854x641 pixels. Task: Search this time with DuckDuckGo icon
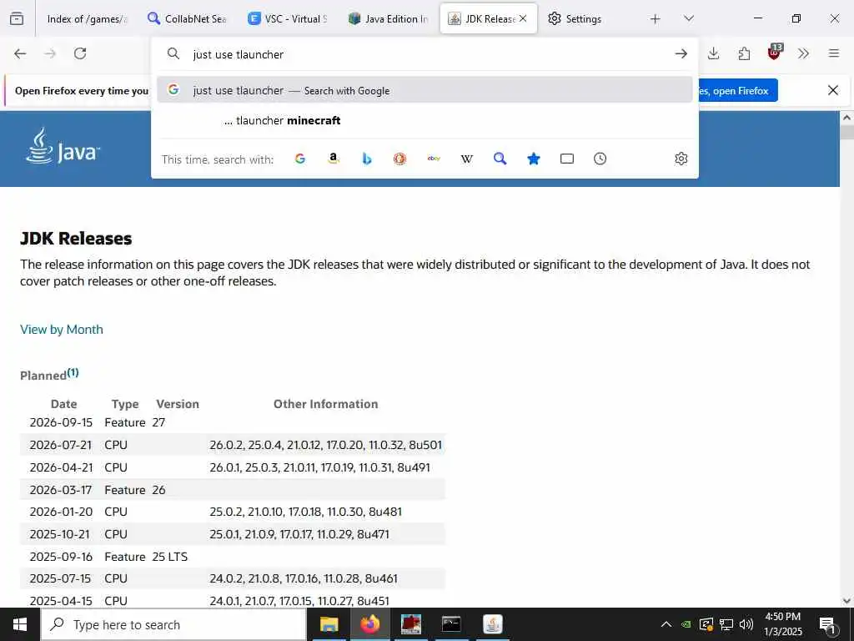pos(399,159)
